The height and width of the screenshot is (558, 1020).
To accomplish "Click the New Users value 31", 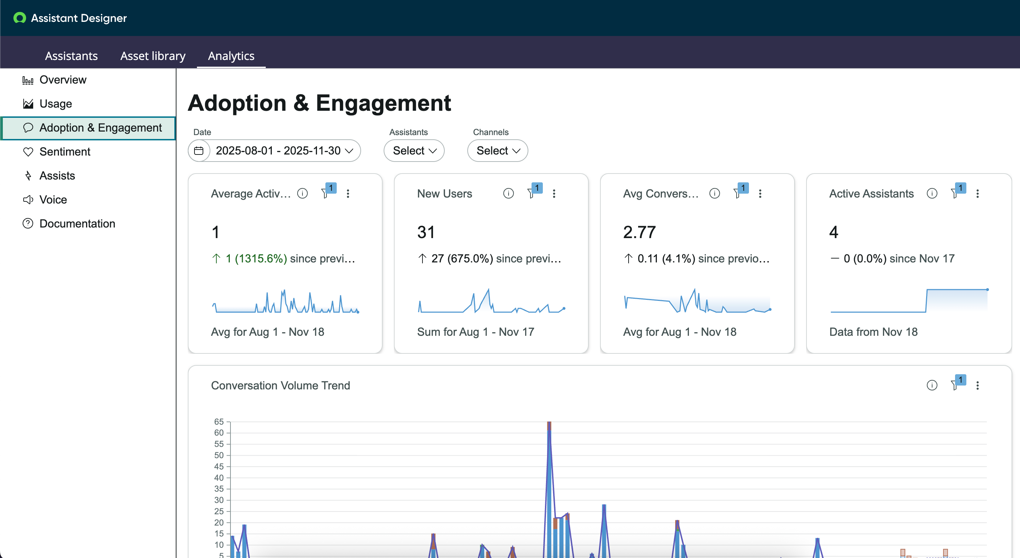I will [426, 232].
